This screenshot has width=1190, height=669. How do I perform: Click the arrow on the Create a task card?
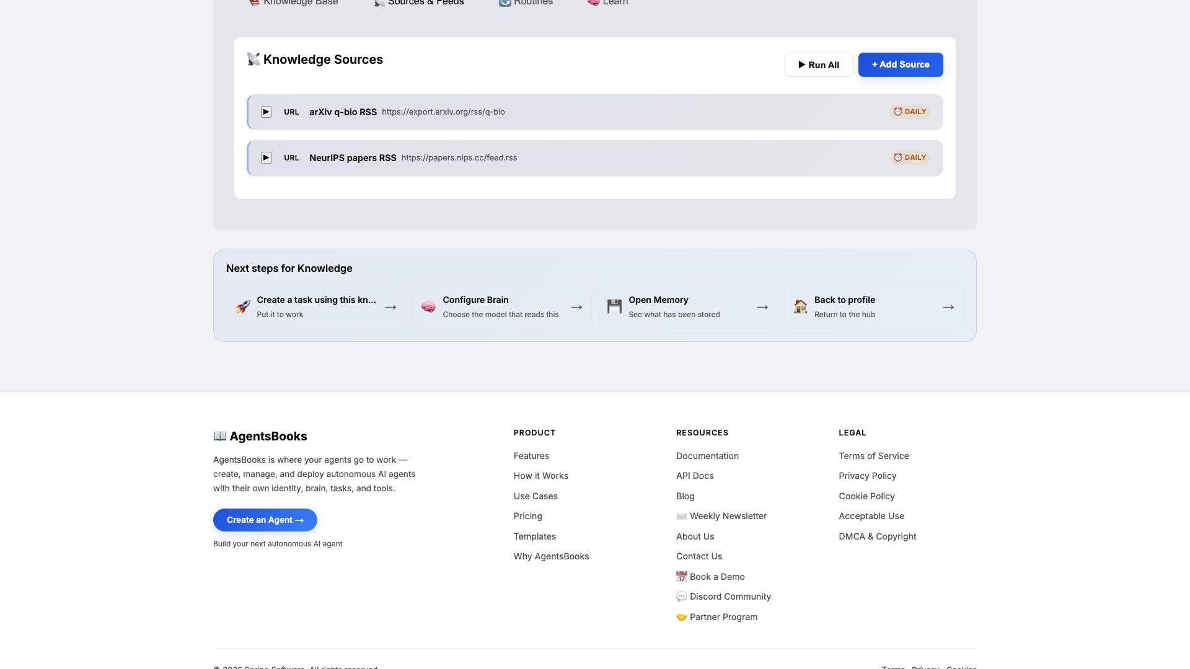pos(390,307)
